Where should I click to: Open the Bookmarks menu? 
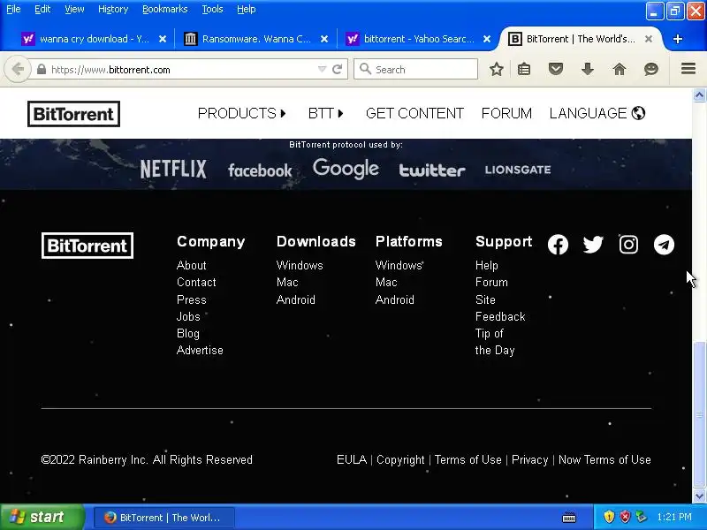(x=164, y=9)
